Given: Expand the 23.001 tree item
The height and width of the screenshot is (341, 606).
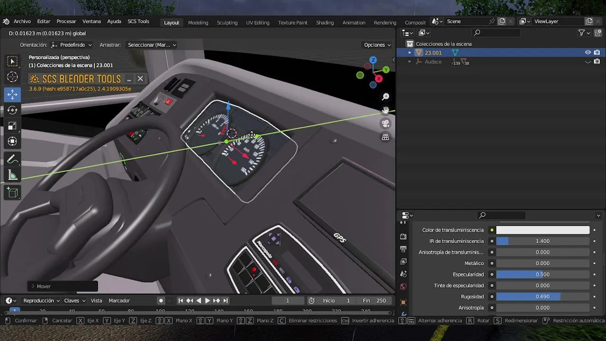Looking at the screenshot, I should click(x=410, y=53).
